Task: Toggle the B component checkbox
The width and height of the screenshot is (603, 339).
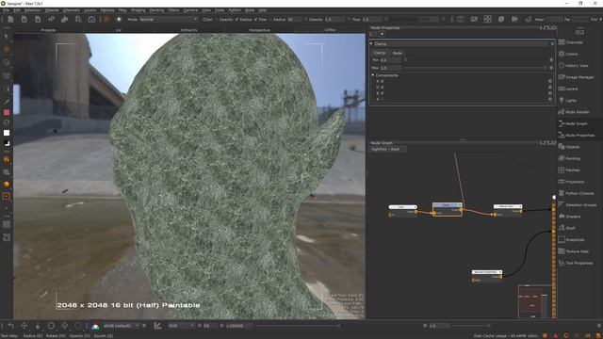Action: [382, 93]
